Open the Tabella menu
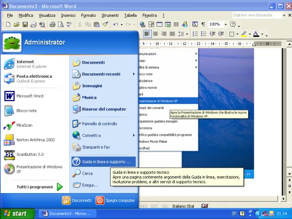The image size is (292, 219). (x=131, y=15)
